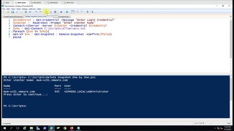Click the 'pause' line in script

point(17,37)
